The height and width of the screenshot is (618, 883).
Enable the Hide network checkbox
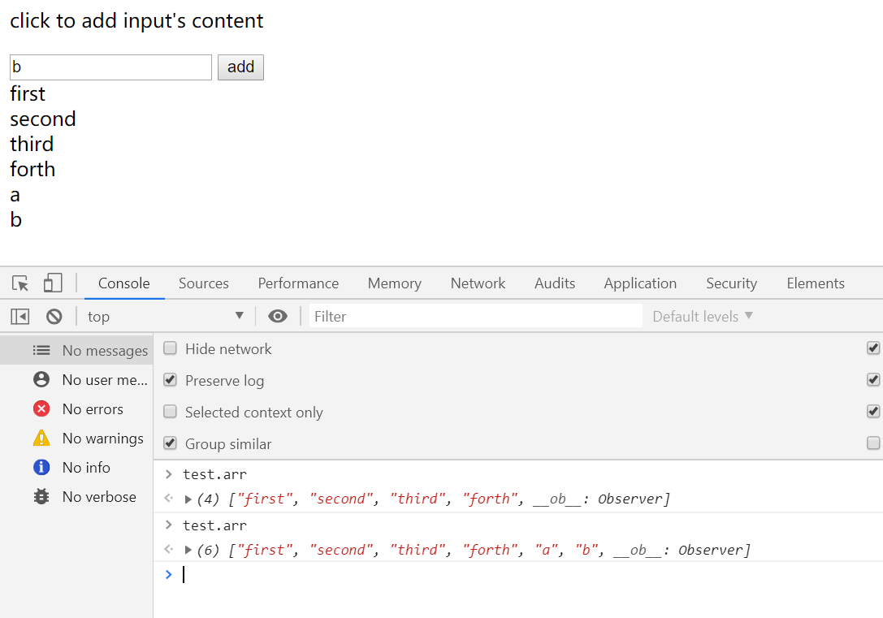(171, 349)
